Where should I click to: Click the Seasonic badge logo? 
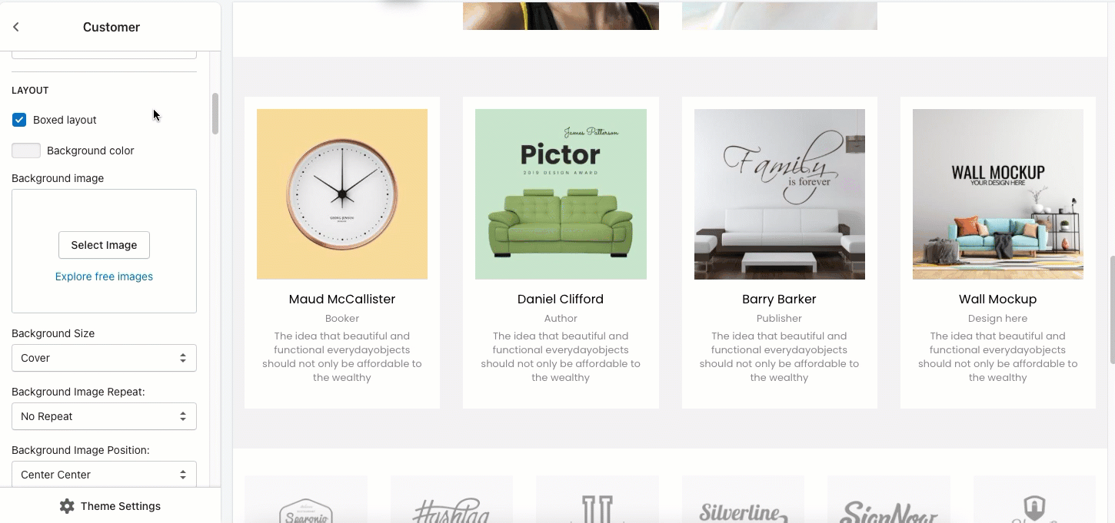coord(306,511)
